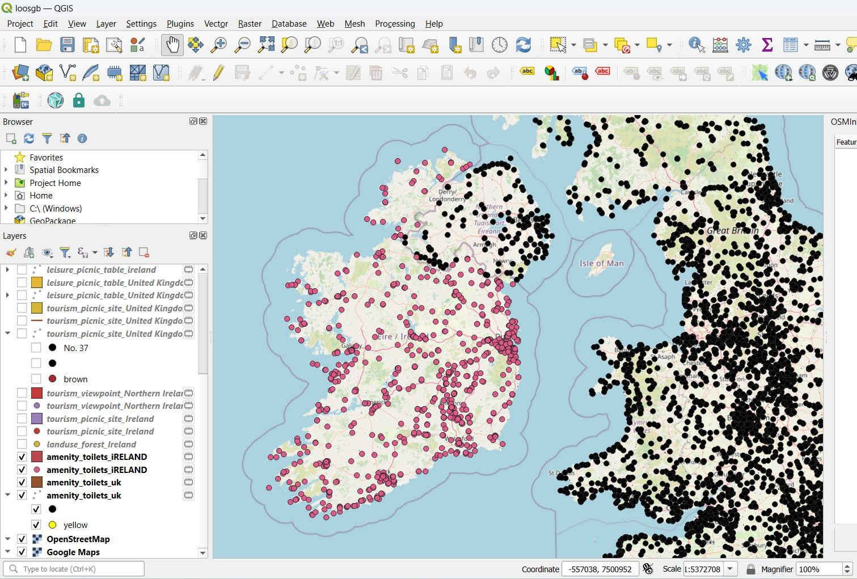Click the purple swatch of tourism_picnic_site_Ireland

coord(37,419)
